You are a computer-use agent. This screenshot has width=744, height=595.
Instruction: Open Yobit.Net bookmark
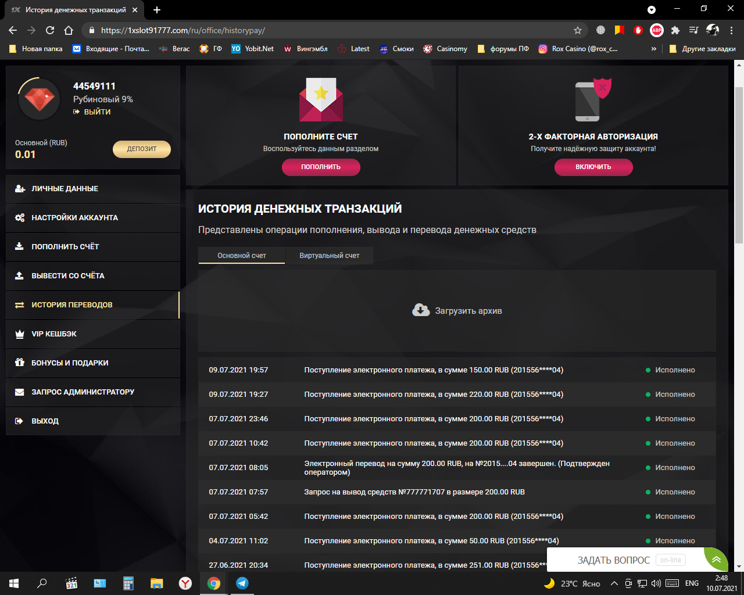pos(252,49)
